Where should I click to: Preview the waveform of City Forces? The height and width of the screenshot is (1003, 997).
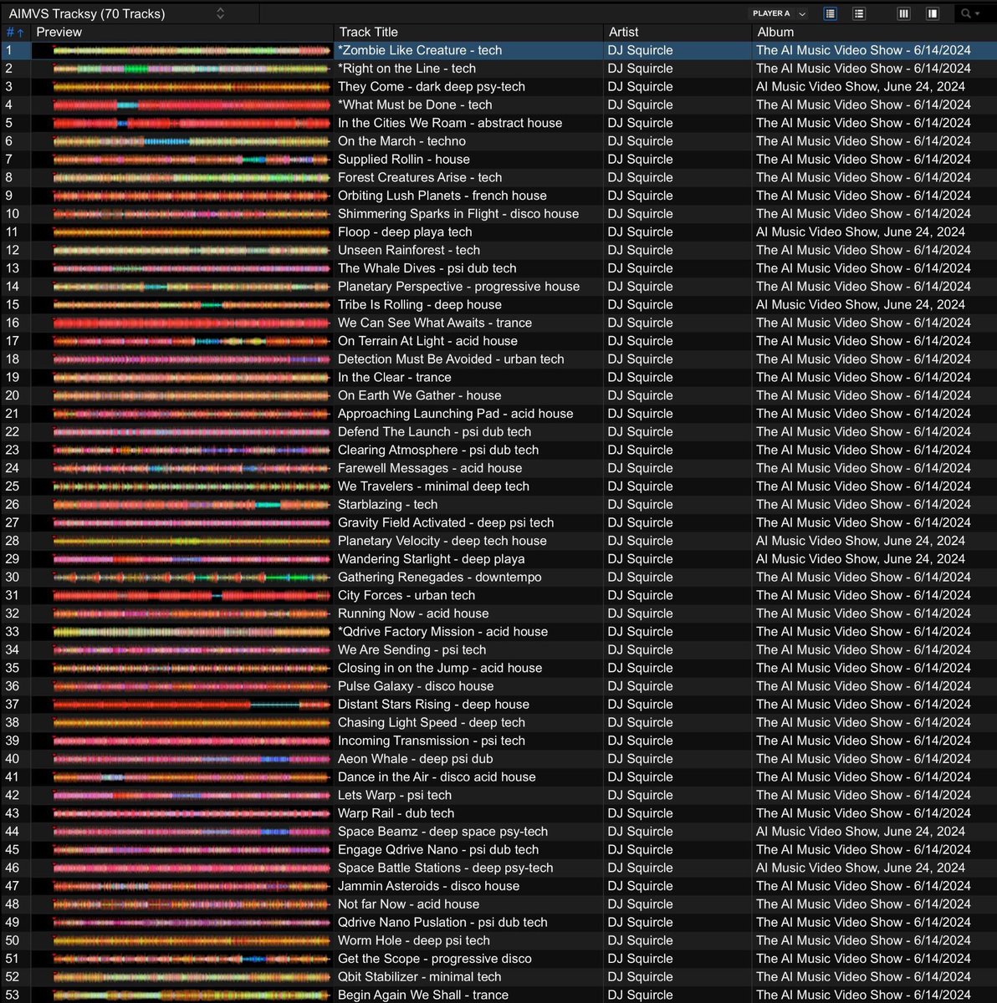tap(191, 595)
